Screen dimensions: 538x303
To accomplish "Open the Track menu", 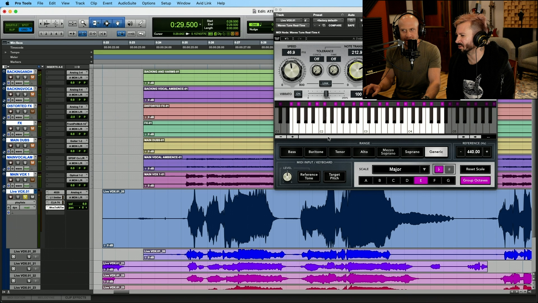I will point(80,3).
